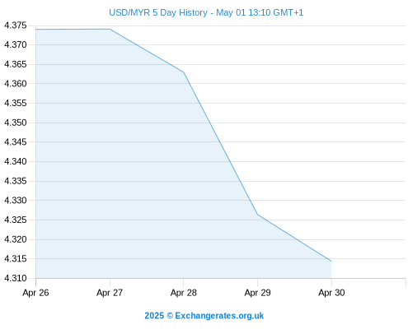Click the 4.330 y-axis label
This screenshot has height=329, width=408.
click(x=16, y=201)
